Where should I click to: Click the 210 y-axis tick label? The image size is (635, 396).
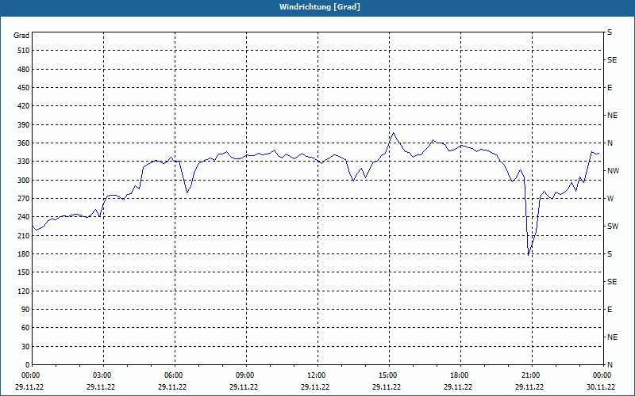pos(24,235)
